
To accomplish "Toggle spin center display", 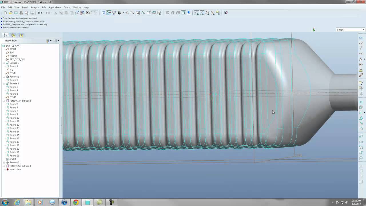I will tap(109, 13).
